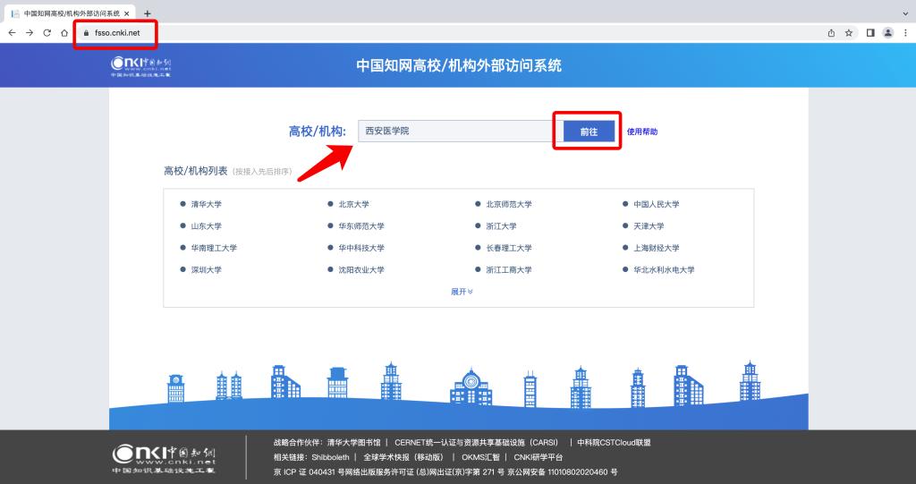Click the CNKI logo in the footer
This screenshot has height=484, width=916.
tap(165, 459)
